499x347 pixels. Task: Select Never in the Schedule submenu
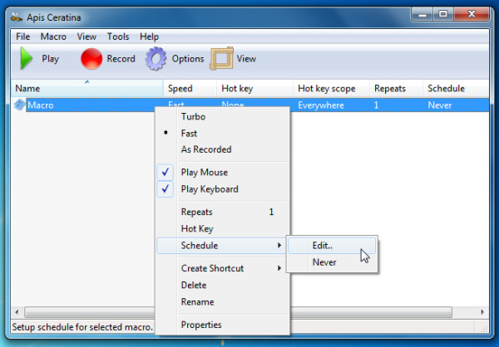332,262
